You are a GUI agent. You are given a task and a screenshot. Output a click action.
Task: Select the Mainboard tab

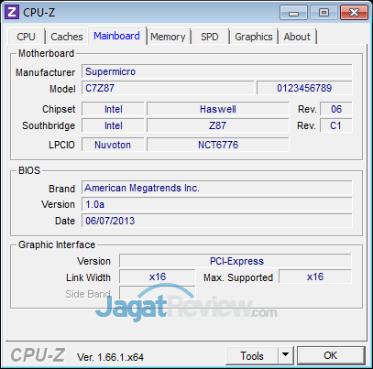point(116,36)
